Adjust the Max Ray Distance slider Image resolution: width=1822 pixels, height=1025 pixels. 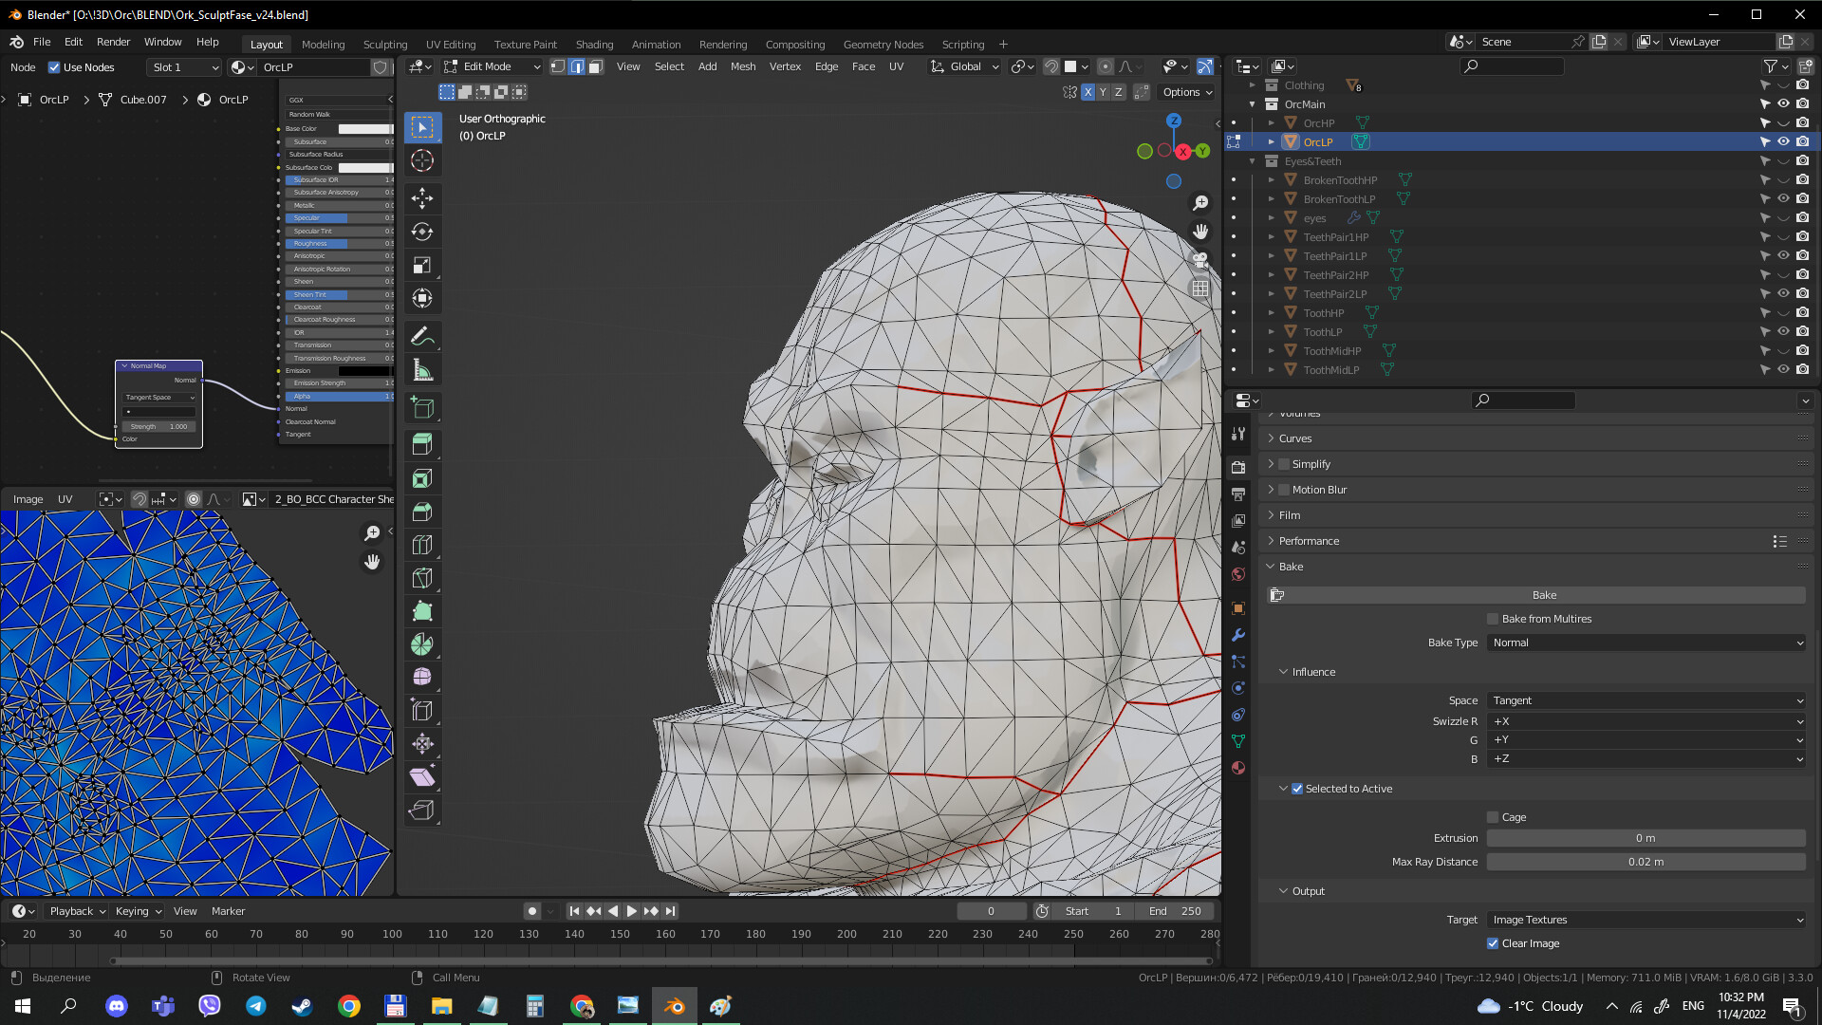coord(1646,862)
